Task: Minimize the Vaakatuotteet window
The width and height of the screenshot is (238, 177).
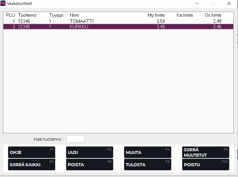Action: 197,4
